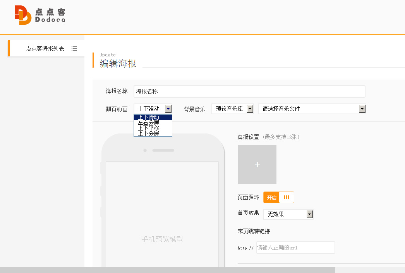Click the 编辑海报 page heading

point(118,64)
